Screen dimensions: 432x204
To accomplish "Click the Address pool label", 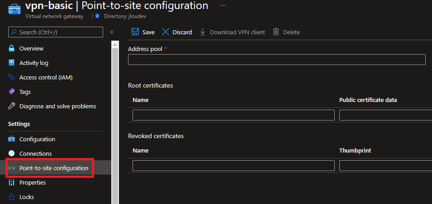I will pos(145,49).
